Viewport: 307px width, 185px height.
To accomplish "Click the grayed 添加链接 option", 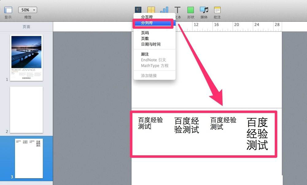I will click(x=150, y=75).
